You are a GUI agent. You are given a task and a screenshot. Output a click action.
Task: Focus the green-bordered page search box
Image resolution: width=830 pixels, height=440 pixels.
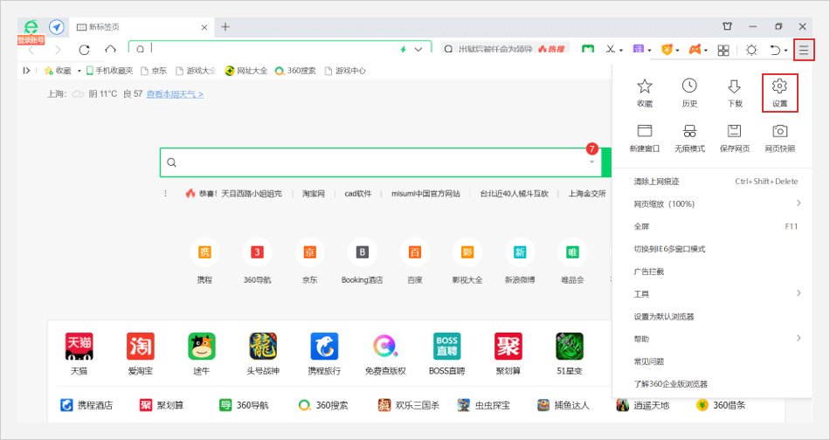(x=376, y=162)
